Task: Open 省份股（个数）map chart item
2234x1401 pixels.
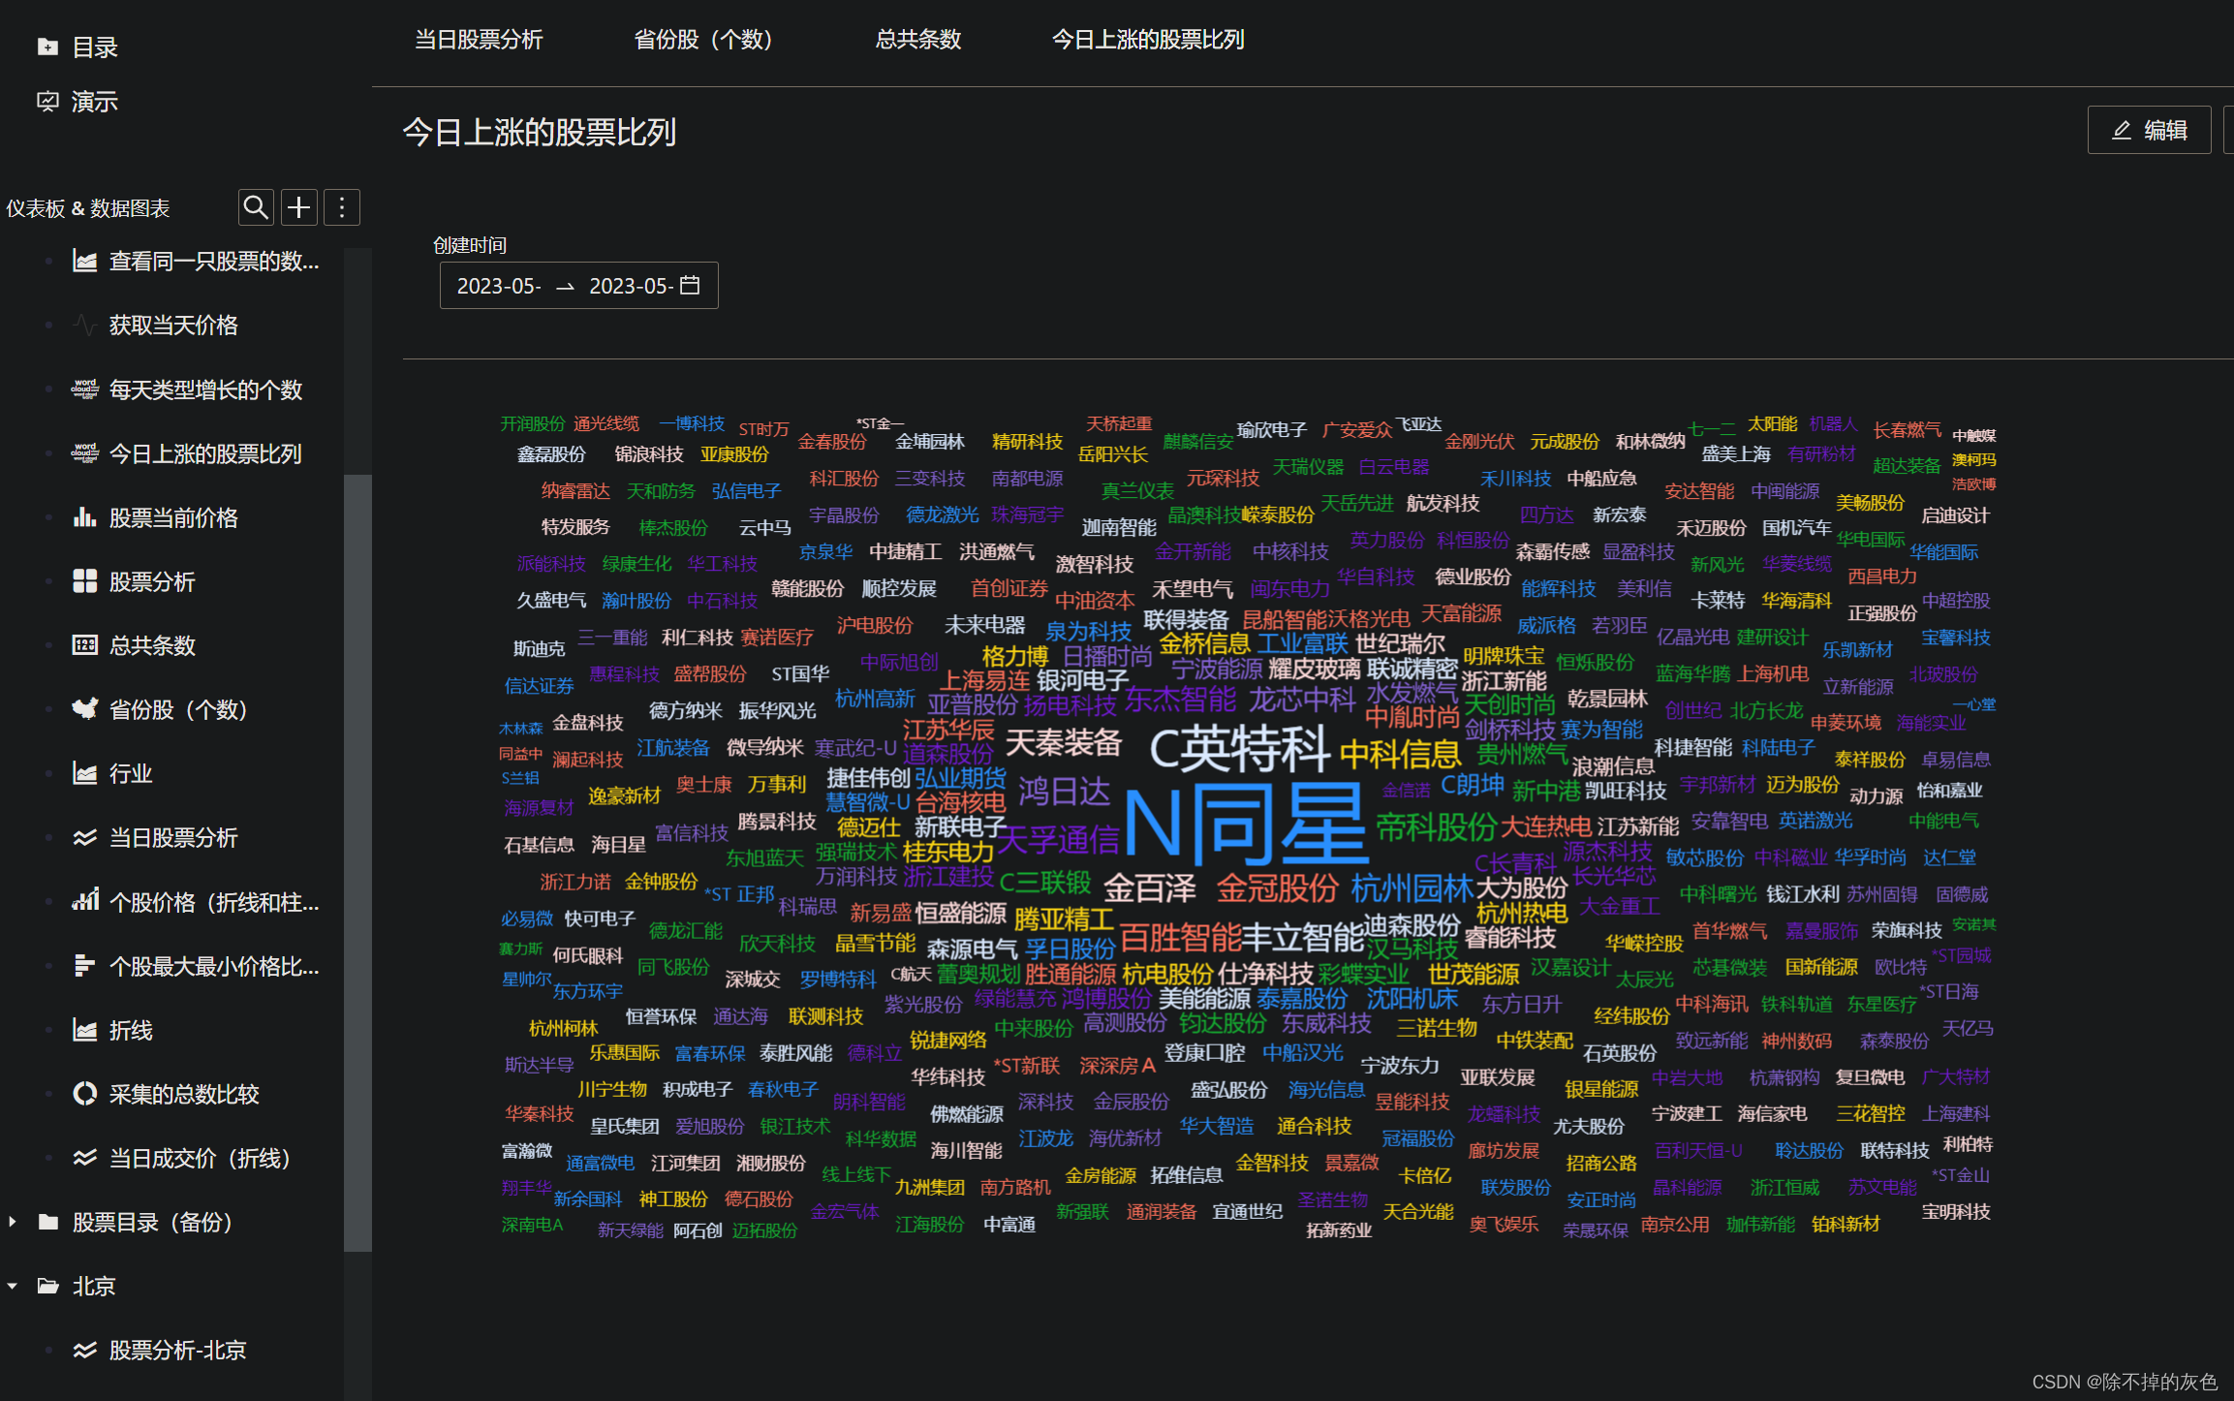Action: click(177, 709)
